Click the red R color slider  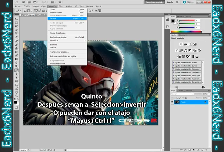(x=187, y=20)
